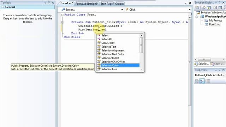Open Solution Explorer toolbar overflow options

225,8
